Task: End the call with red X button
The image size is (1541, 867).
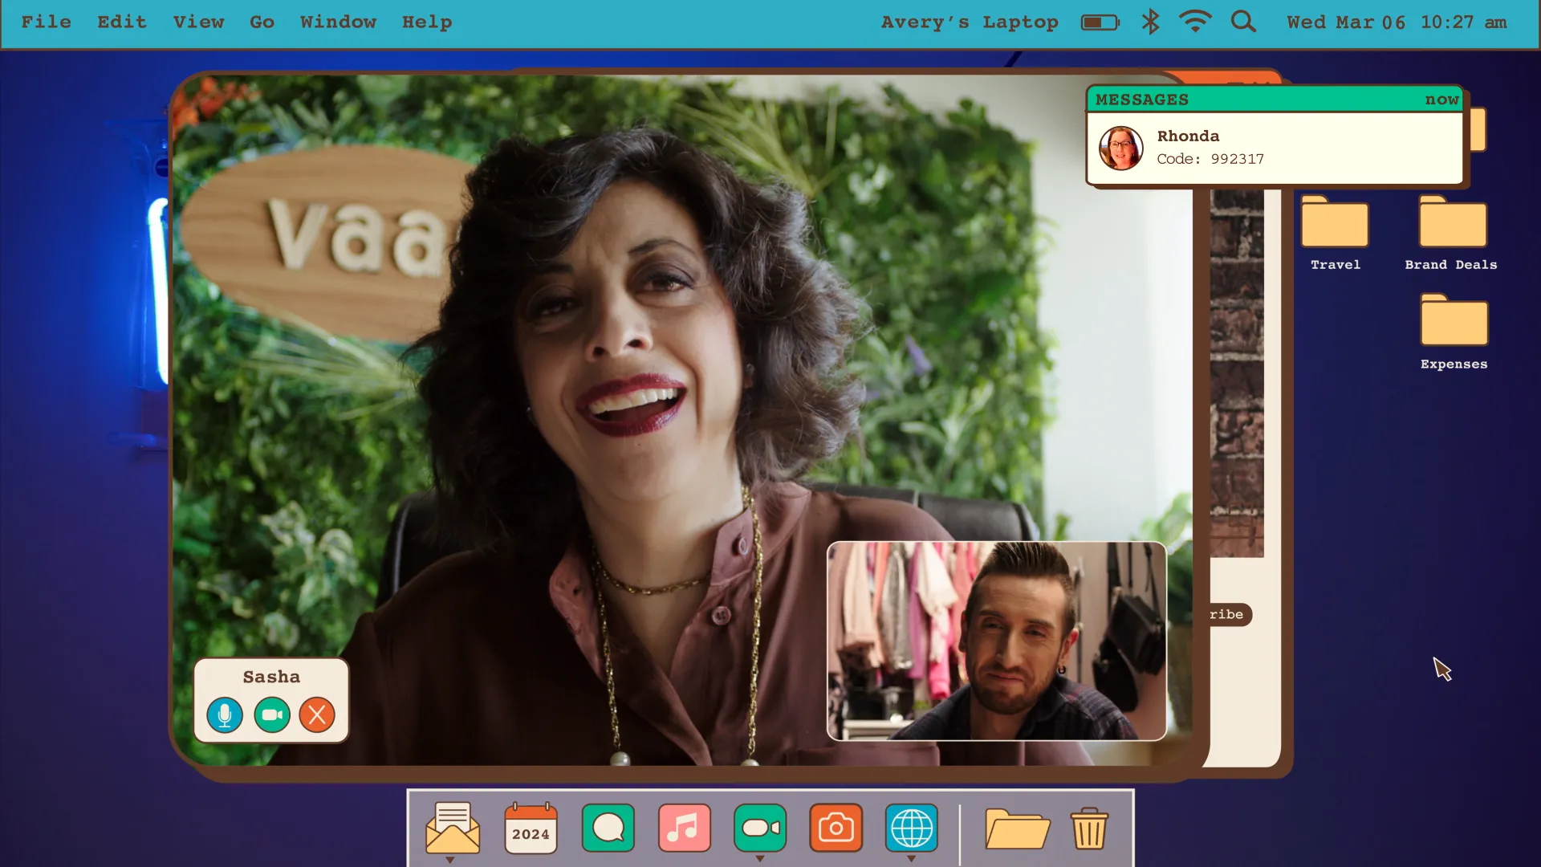Action: coord(317,714)
